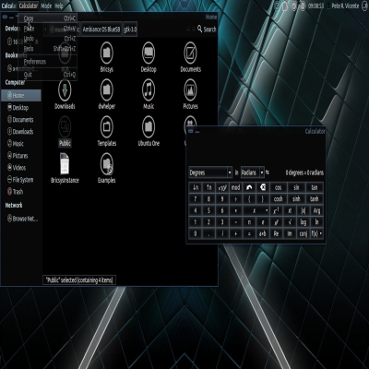The width and height of the screenshot is (369, 369).
Task: Select the Templates folder icon
Action: 107,126
